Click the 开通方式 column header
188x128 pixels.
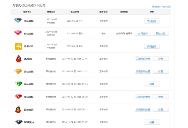51,12
